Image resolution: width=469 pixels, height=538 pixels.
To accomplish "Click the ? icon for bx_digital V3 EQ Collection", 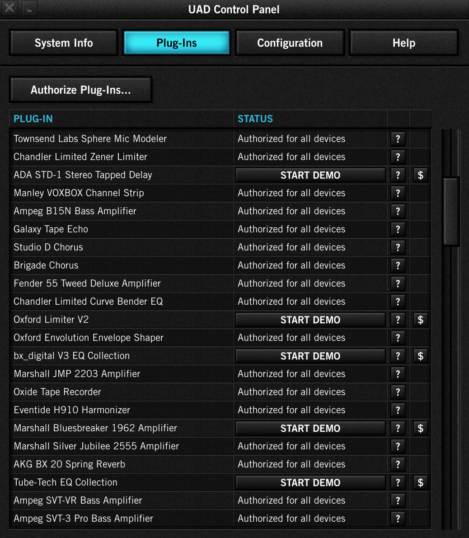I will tap(398, 356).
